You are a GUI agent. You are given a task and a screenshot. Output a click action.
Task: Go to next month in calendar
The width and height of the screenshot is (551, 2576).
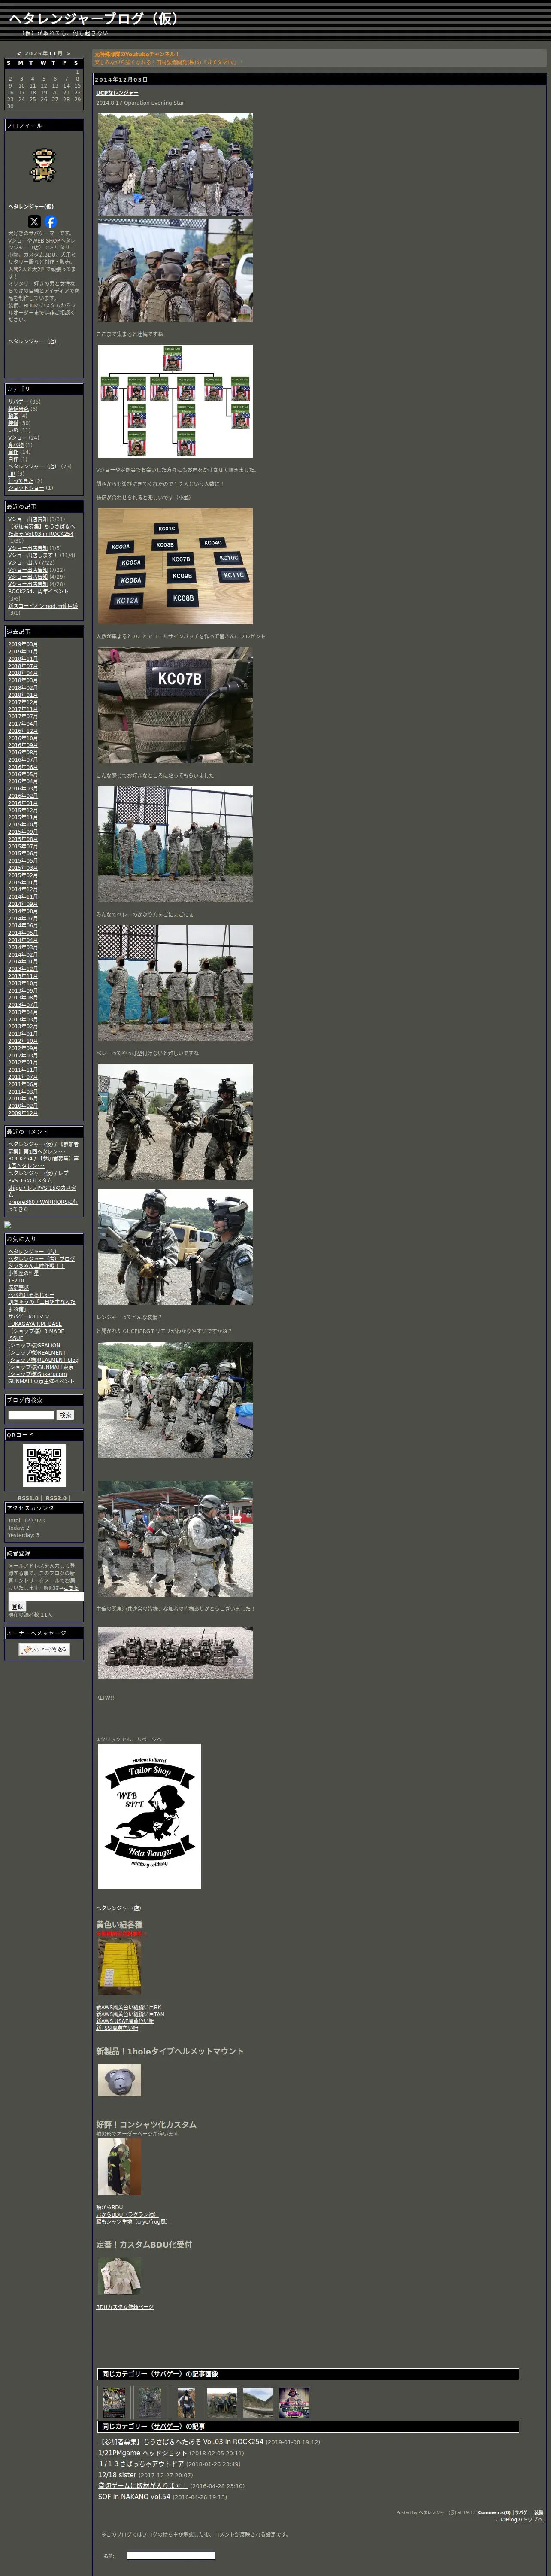68,54
